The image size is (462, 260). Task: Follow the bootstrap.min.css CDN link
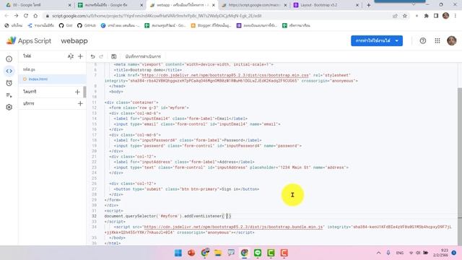pyautogui.click(x=225, y=75)
